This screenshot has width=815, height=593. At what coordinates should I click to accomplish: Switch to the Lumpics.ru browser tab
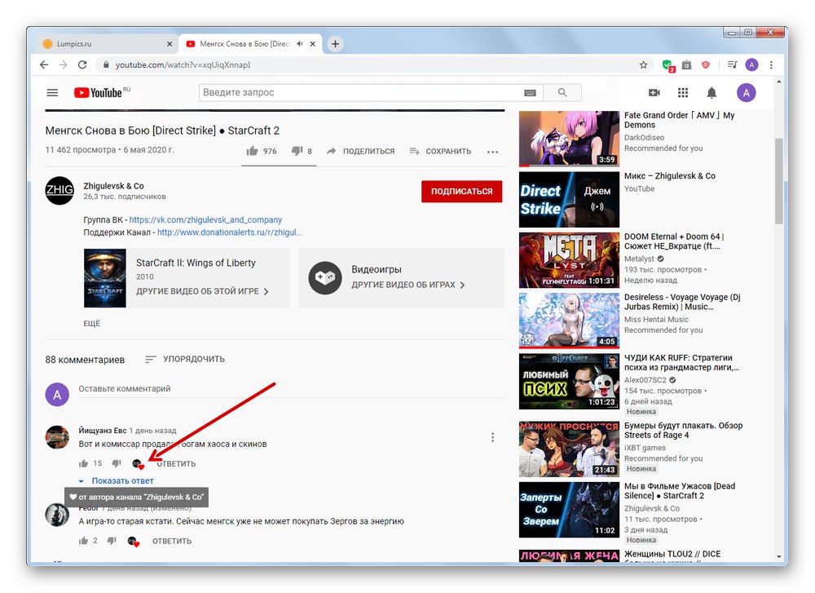(104, 44)
